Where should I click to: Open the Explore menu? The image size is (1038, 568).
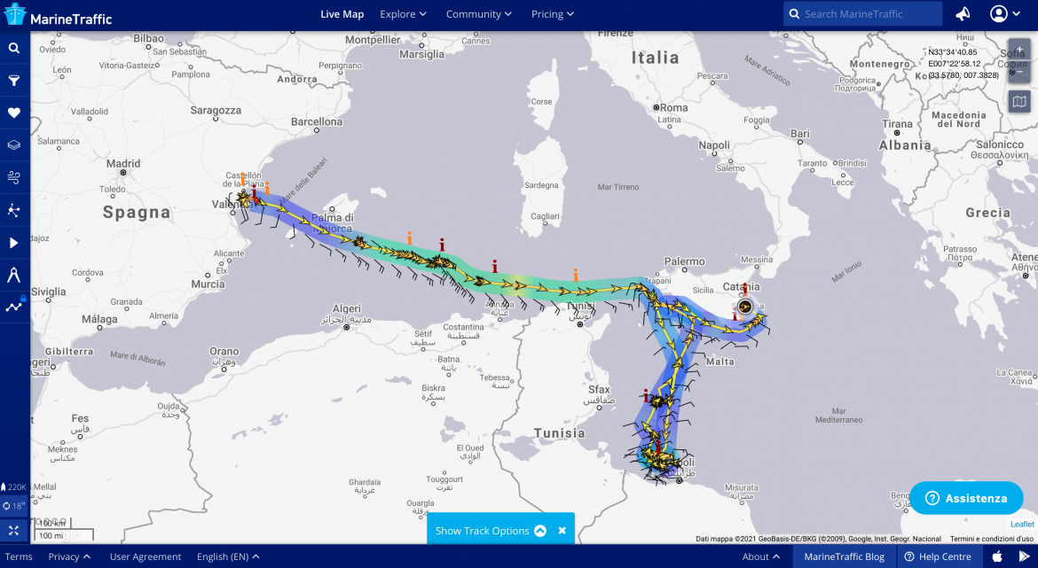click(x=403, y=14)
